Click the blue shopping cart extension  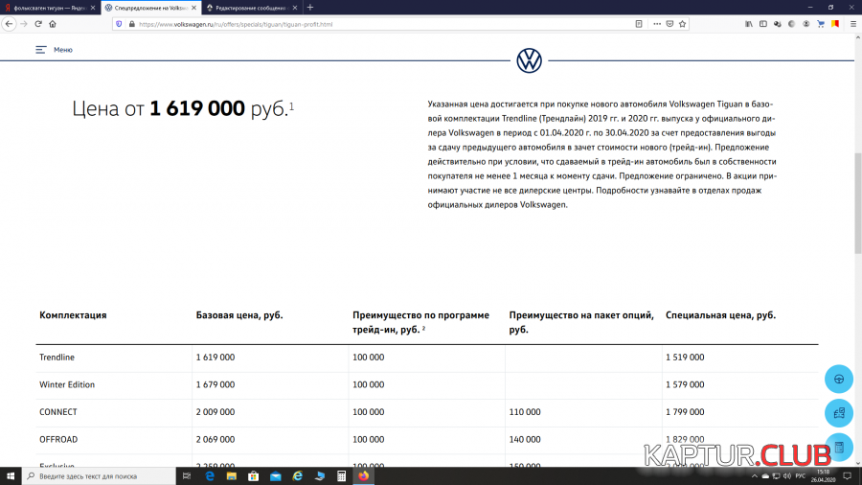[821, 24]
